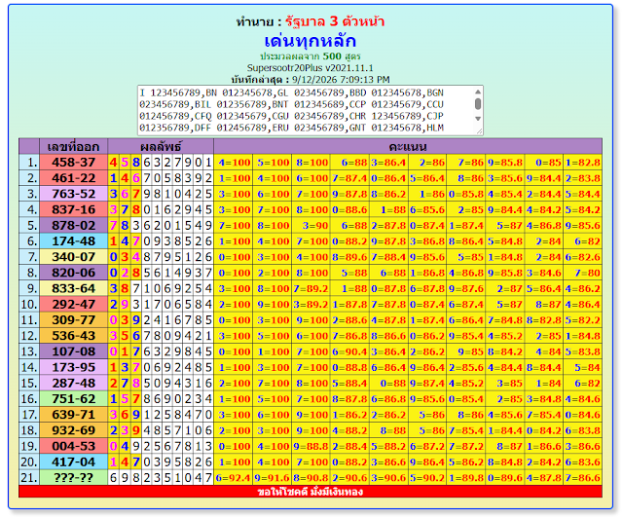Click the score cell 7=89.2

tap(311, 288)
